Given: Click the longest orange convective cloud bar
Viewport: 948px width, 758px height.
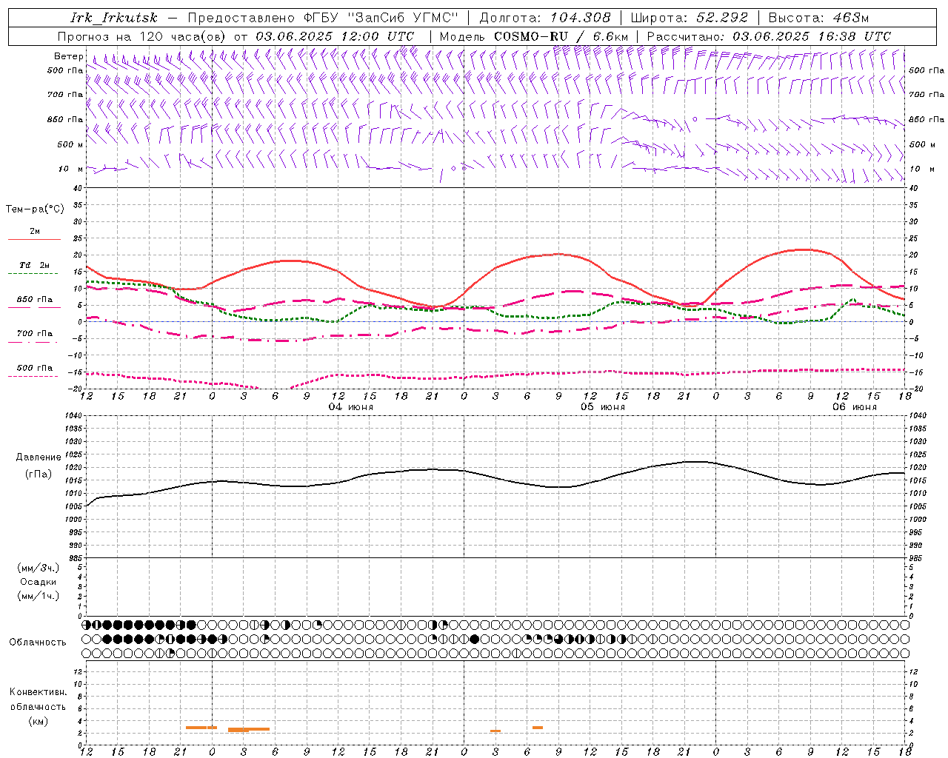Looking at the screenshot, I should tap(249, 729).
